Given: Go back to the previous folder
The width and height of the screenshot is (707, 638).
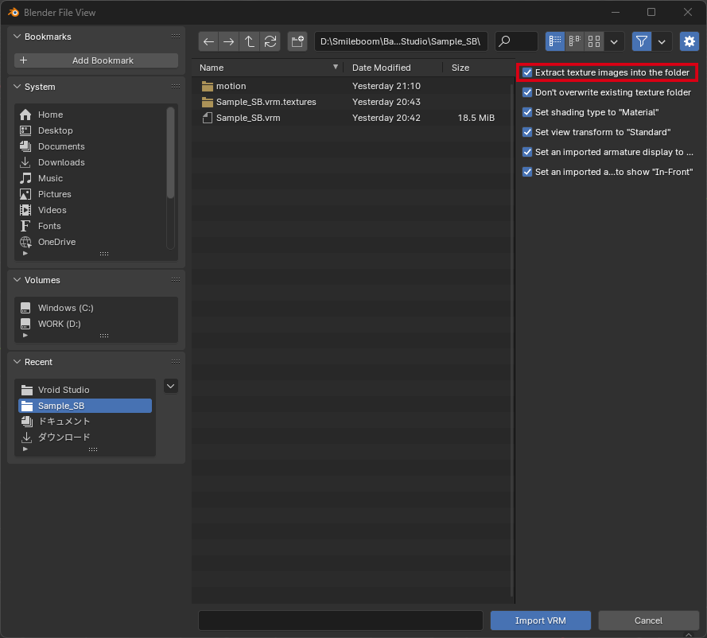Looking at the screenshot, I should pos(208,41).
